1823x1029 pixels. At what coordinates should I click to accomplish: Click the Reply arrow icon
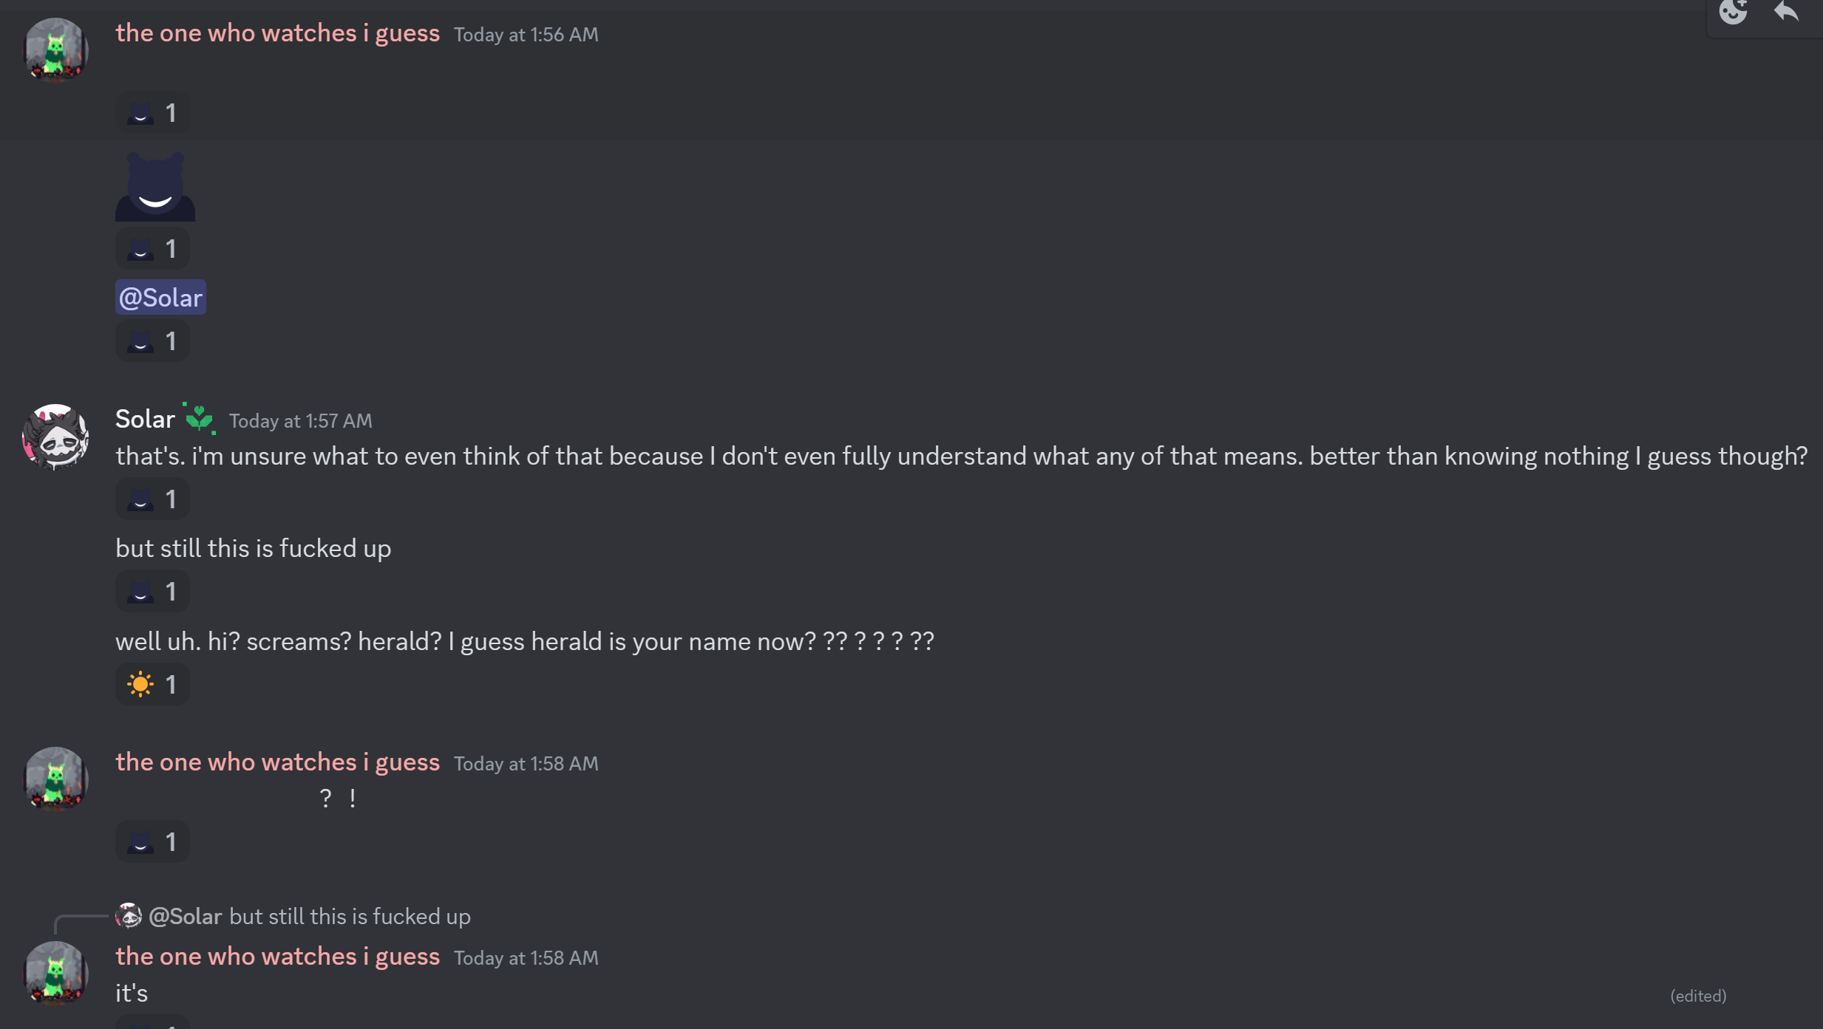pyautogui.click(x=1786, y=12)
